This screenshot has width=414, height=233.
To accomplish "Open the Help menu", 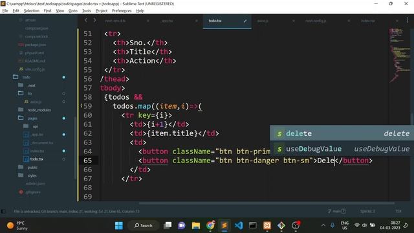I will (140, 11).
